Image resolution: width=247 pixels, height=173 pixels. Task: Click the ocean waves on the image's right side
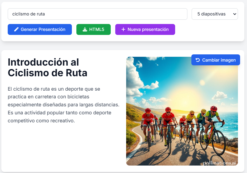[x=232, y=120]
